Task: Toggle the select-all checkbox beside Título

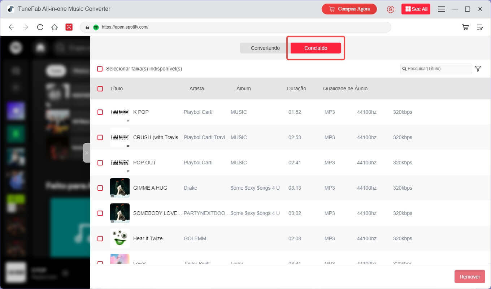Action: coord(100,89)
